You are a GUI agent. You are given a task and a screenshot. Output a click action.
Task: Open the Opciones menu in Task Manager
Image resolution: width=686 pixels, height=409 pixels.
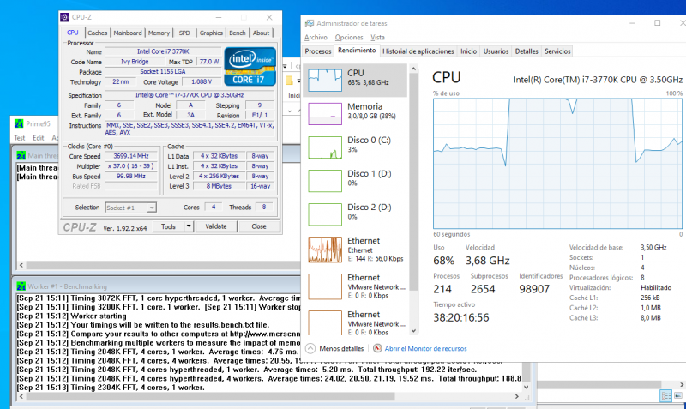point(349,37)
